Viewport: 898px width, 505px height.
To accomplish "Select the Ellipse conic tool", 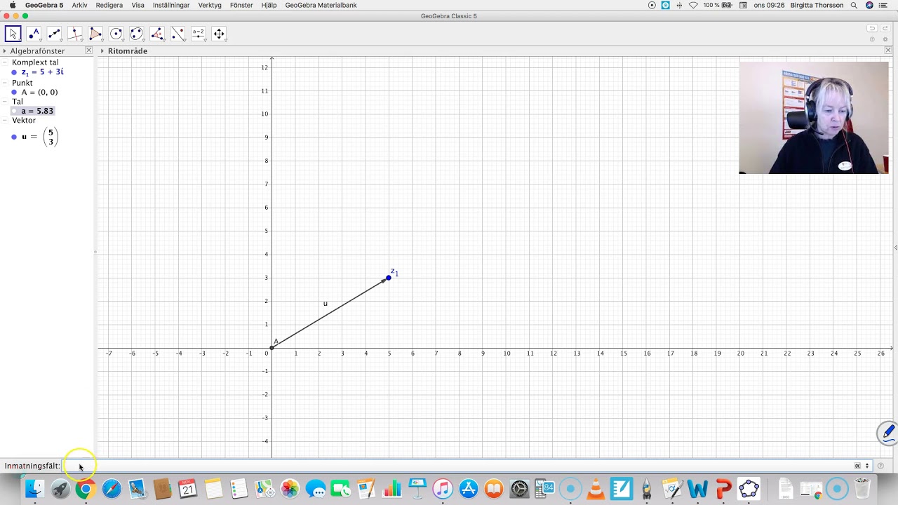I will click(x=137, y=34).
